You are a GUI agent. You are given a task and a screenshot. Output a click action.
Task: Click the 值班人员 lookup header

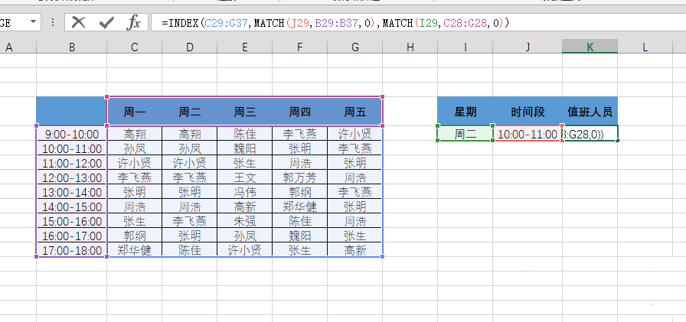tap(590, 112)
